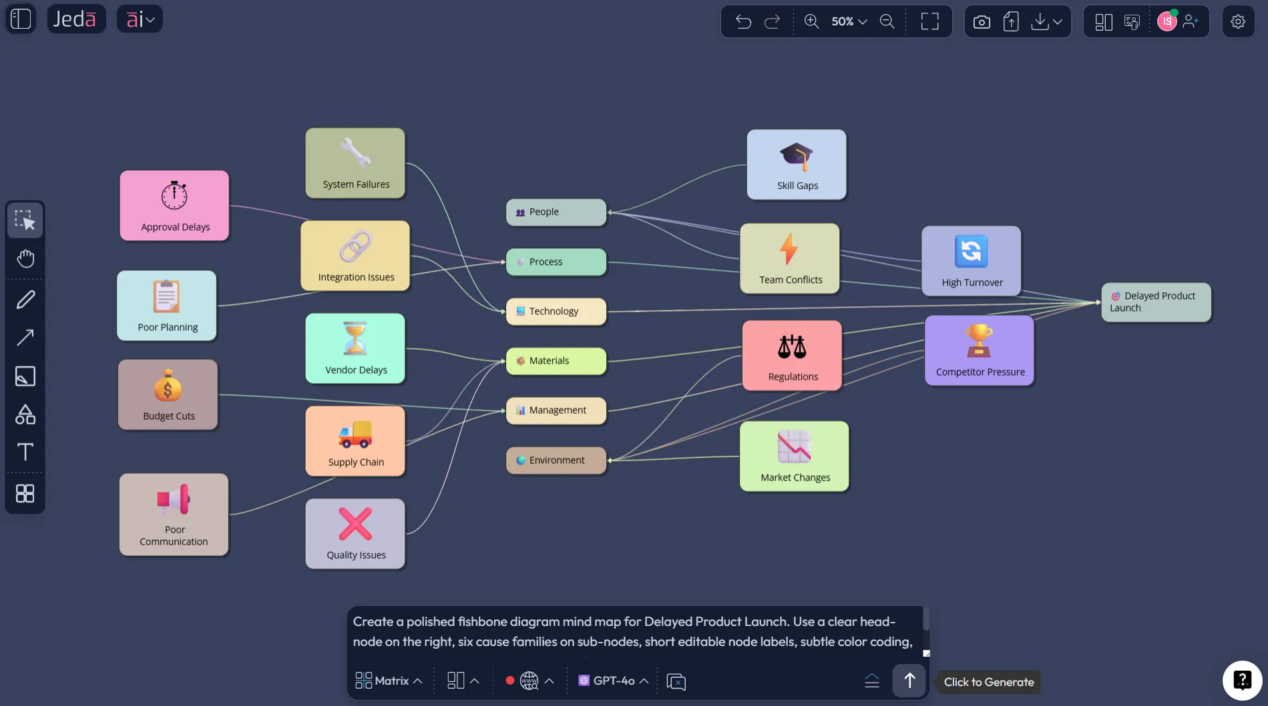Expand the GPT-4o model selector
Image resolution: width=1268 pixels, height=706 pixels.
614,681
